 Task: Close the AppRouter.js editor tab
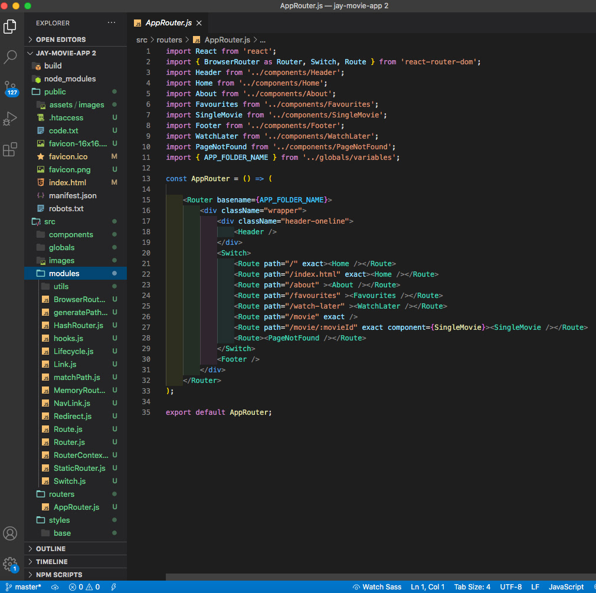(199, 23)
